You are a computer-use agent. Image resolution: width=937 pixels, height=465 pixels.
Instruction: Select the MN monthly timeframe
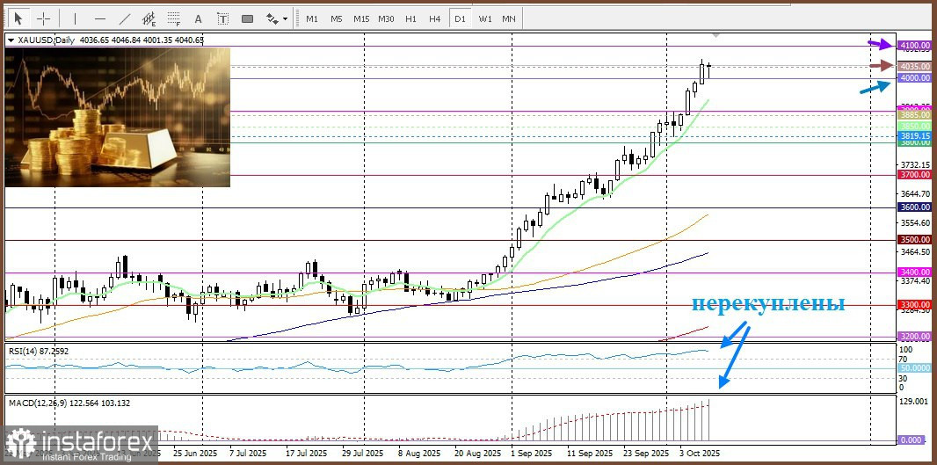pos(508,18)
